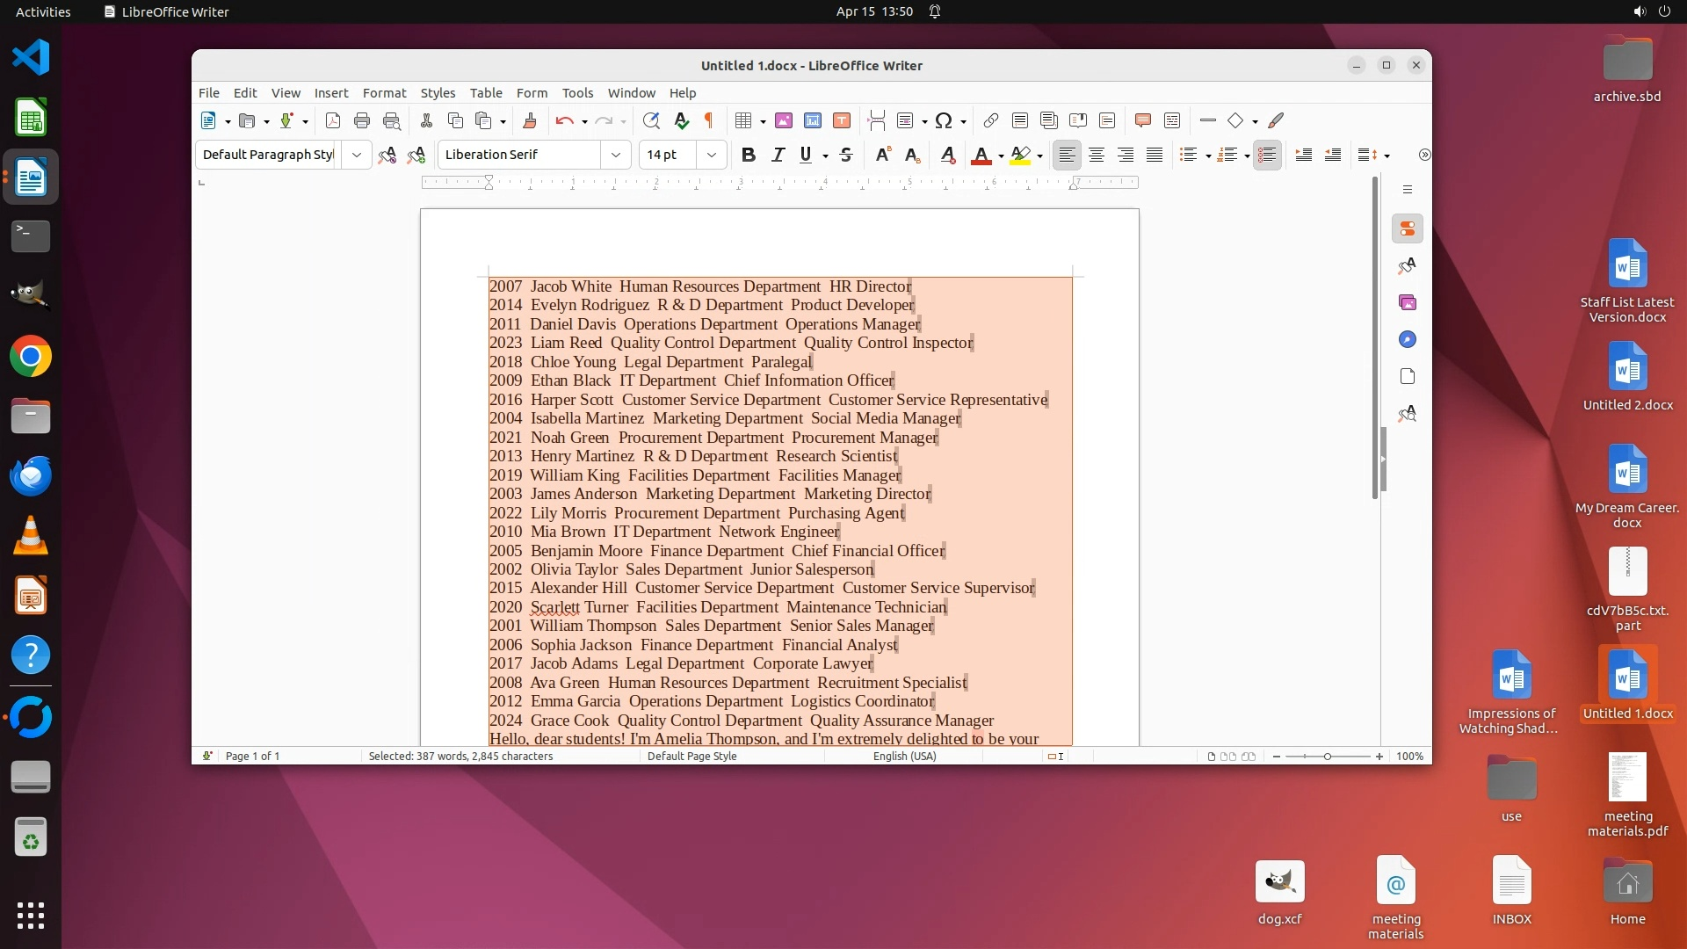
Task: Click the Clone Formatting paintbrush icon
Action: coord(529,120)
